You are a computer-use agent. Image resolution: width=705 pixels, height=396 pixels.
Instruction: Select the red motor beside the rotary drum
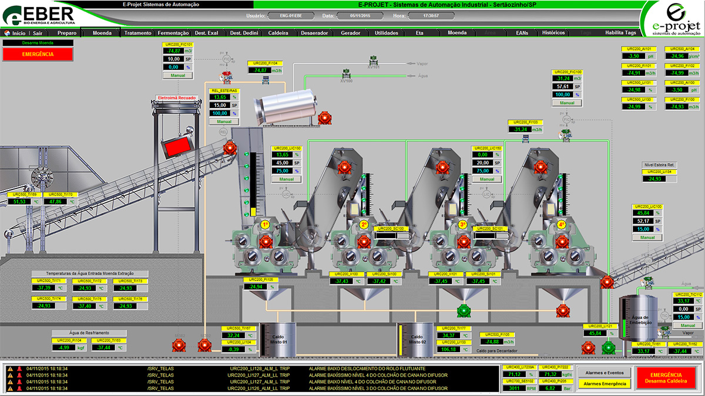pos(324,118)
